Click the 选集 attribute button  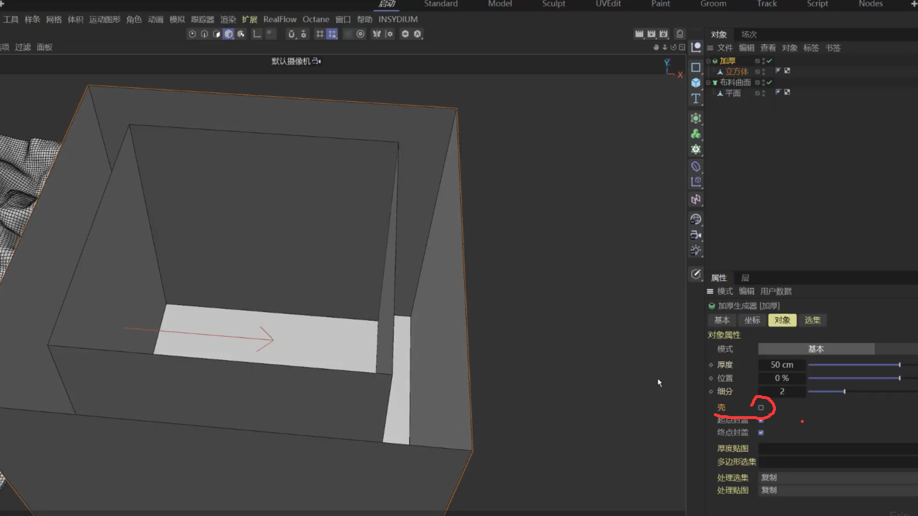(x=812, y=320)
